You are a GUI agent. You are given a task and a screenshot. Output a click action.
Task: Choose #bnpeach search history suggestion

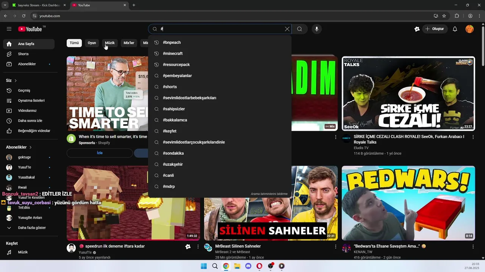click(x=220, y=43)
